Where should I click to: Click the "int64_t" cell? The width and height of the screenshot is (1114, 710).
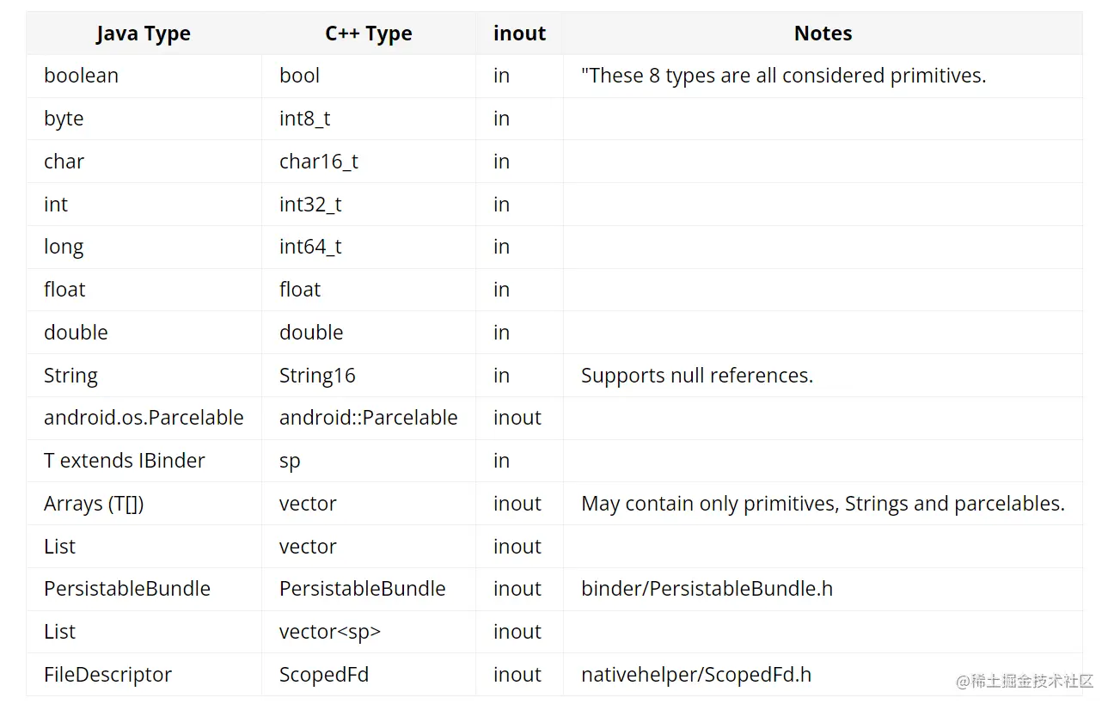pyautogui.click(x=310, y=247)
